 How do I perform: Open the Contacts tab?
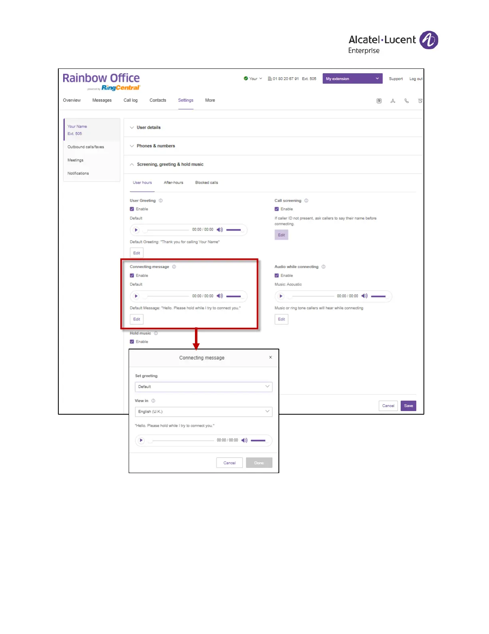pos(158,100)
